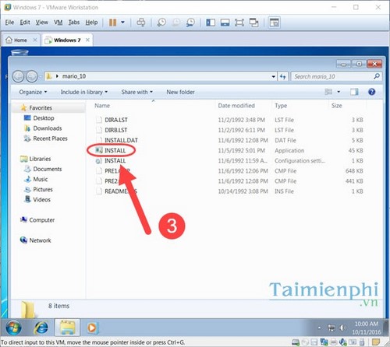Viewport: 390px width, 347px height.
Task: Click the refresh button beside address bar
Action: tap(282, 76)
